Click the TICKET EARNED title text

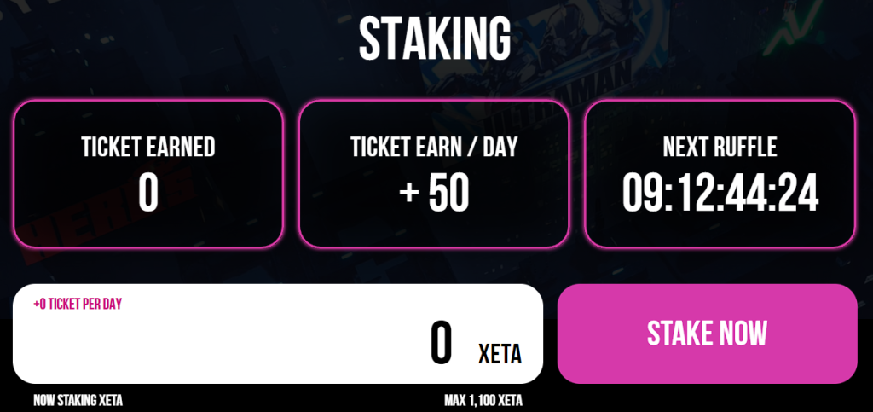148,147
